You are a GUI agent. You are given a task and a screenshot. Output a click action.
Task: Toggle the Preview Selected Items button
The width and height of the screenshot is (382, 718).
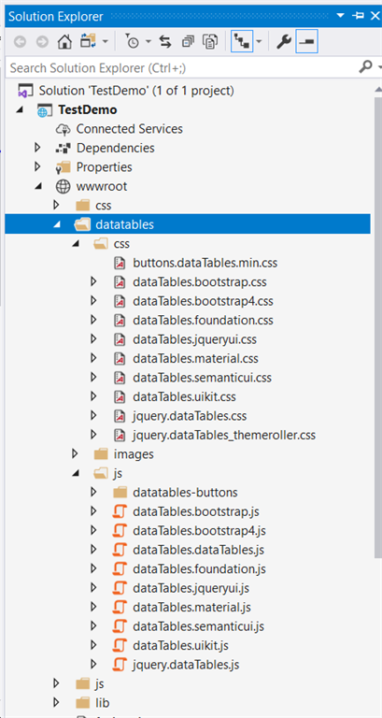[x=307, y=42]
